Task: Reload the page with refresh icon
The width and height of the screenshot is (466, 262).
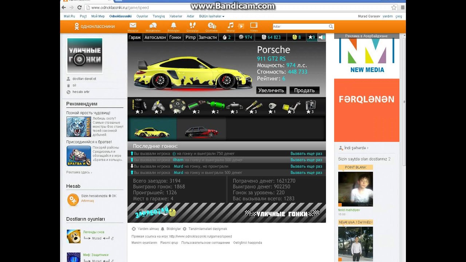Action: pos(79,7)
